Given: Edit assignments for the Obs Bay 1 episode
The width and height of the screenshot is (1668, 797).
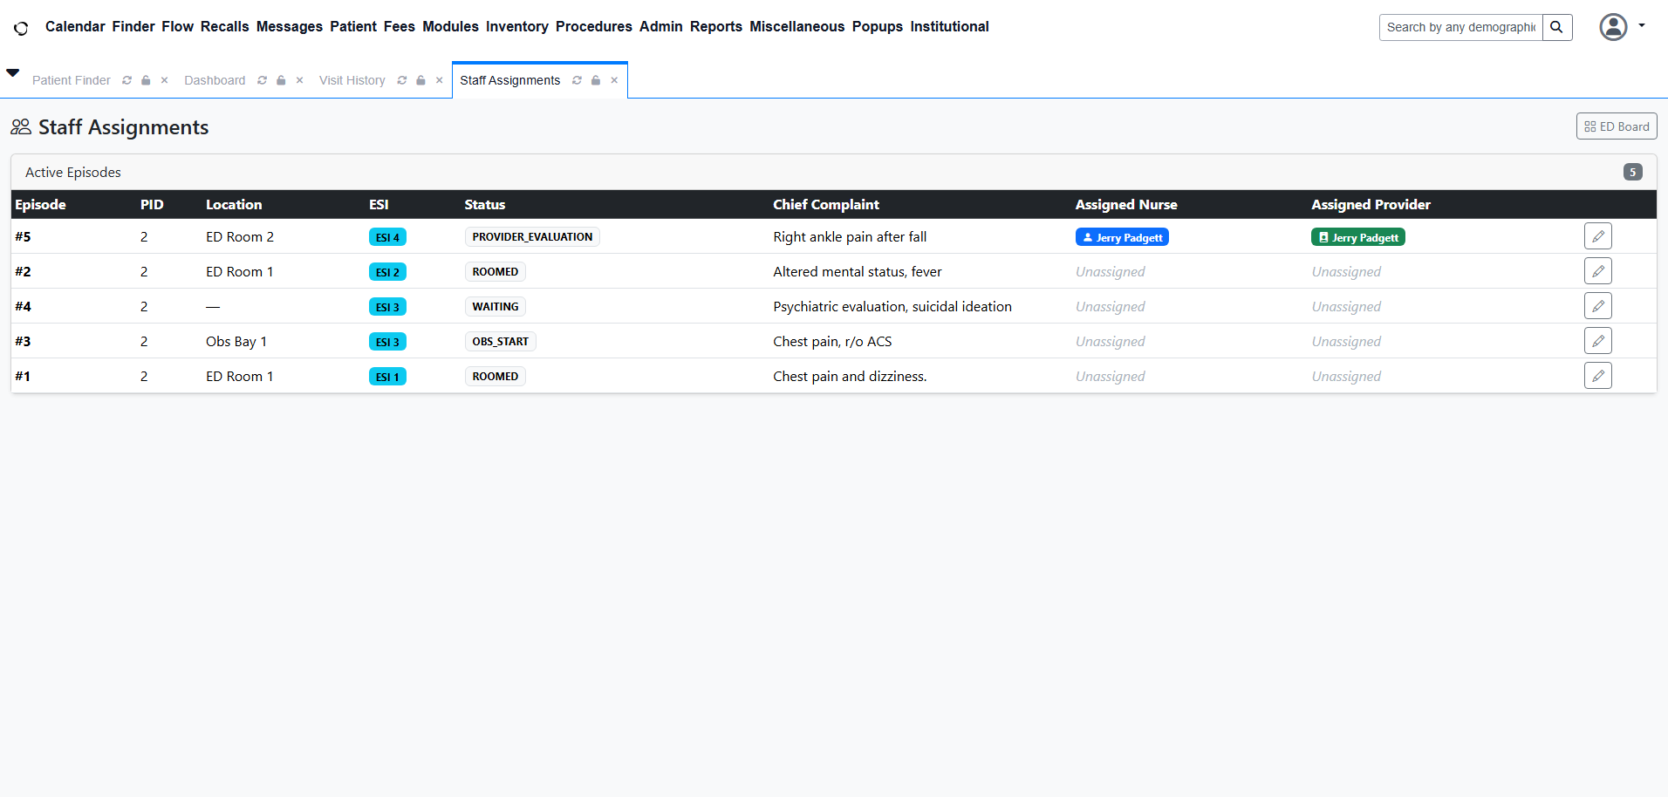Looking at the screenshot, I should click(1597, 341).
